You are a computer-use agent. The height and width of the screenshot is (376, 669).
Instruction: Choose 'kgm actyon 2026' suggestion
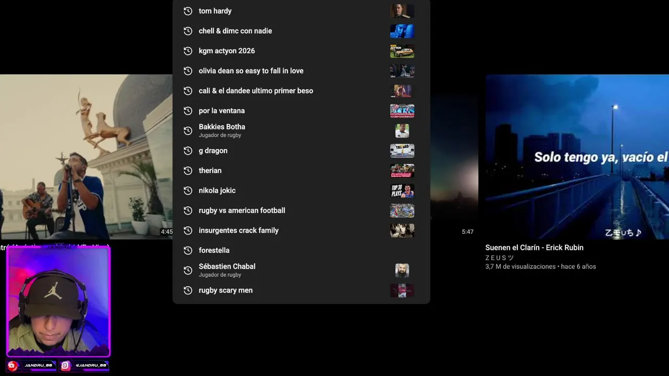tap(301, 51)
